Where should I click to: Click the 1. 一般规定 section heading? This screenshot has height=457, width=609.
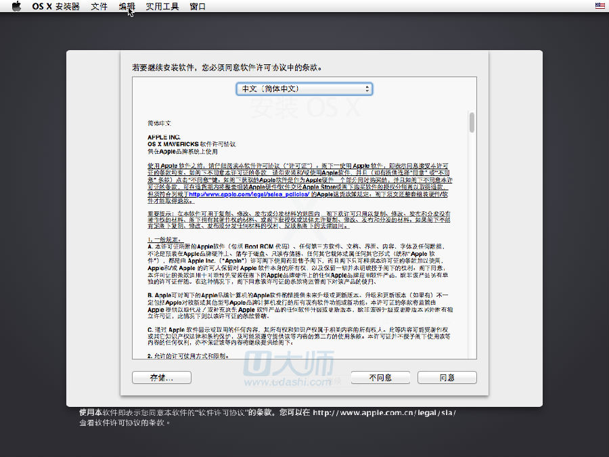(x=165, y=240)
